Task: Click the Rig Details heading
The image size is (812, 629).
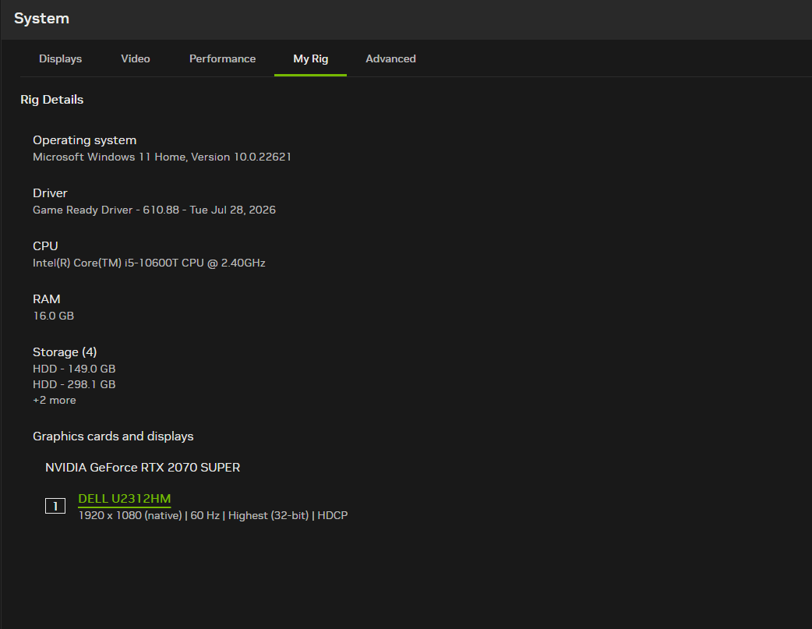Action: [x=51, y=100]
